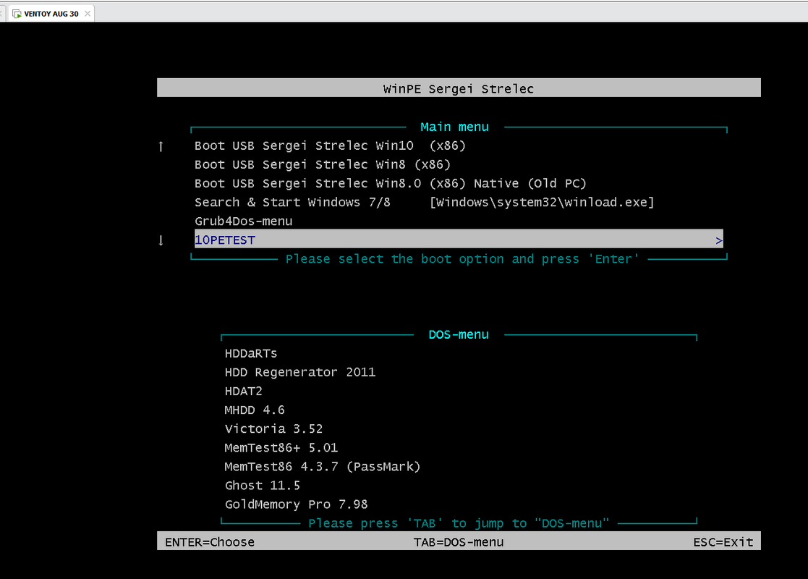Select MemTest86+ 5.01 entry
Image resolution: width=808 pixels, height=579 pixels.
tap(281, 447)
